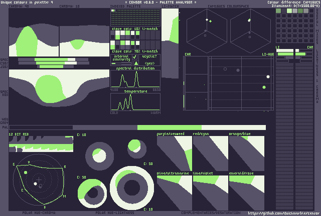321x216 pixels.
Task: Click green dot in polar hue-chroma chart
Action: pyautogui.click(x=26, y=172)
